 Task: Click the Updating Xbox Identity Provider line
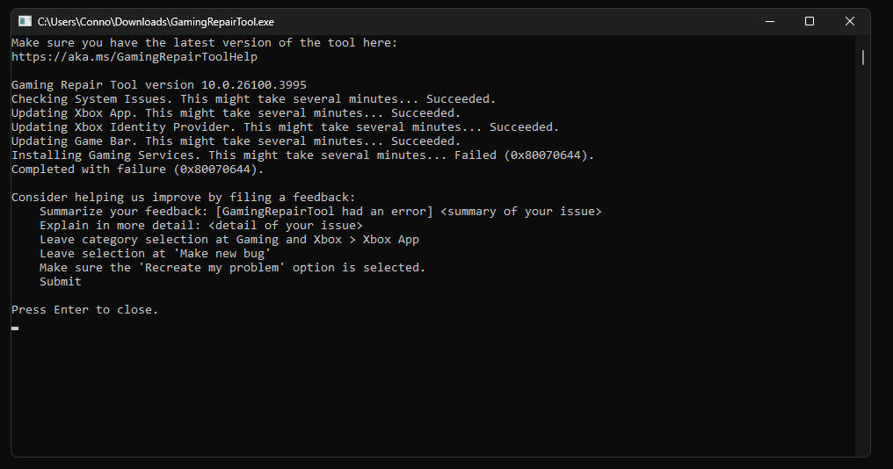(286, 127)
